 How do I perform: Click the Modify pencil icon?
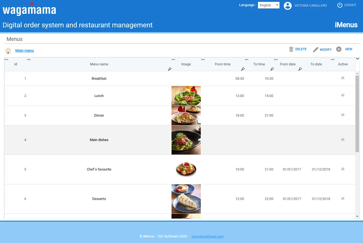(x=315, y=49)
